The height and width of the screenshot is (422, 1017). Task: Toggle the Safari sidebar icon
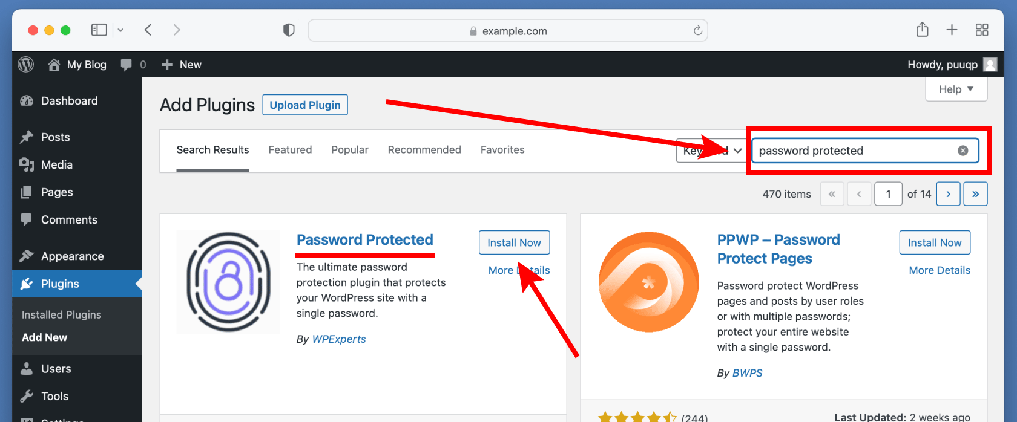99,30
